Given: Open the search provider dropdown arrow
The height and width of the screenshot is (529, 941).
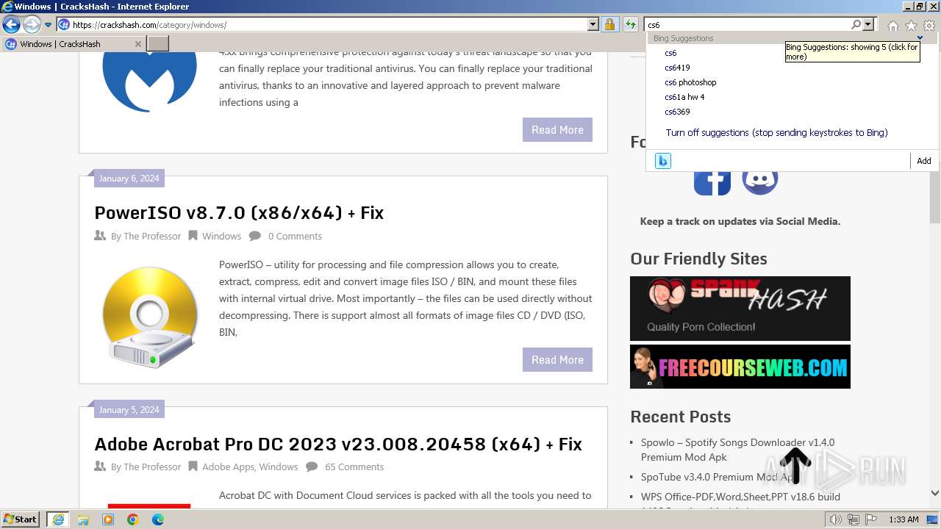Looking at the screenshot, I should (x=868, y=25).
